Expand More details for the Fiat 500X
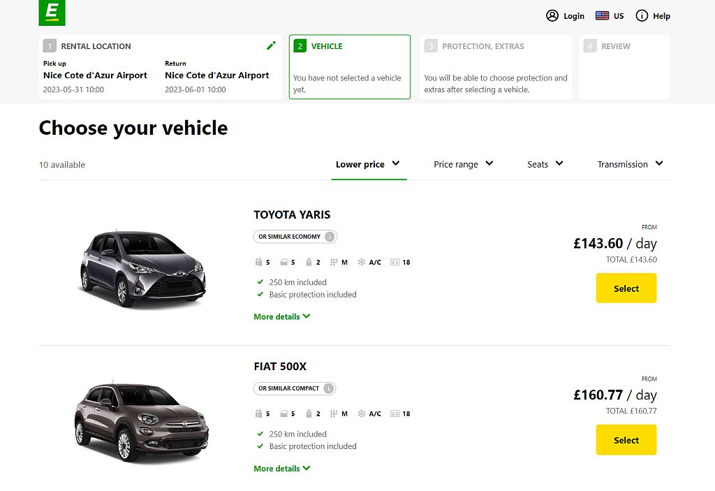The height and width of the screenshot is (491, 715). pos(281,468)
